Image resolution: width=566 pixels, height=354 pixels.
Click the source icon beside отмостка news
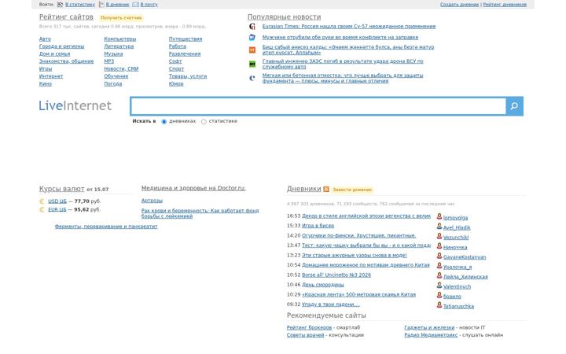(252, 78)
